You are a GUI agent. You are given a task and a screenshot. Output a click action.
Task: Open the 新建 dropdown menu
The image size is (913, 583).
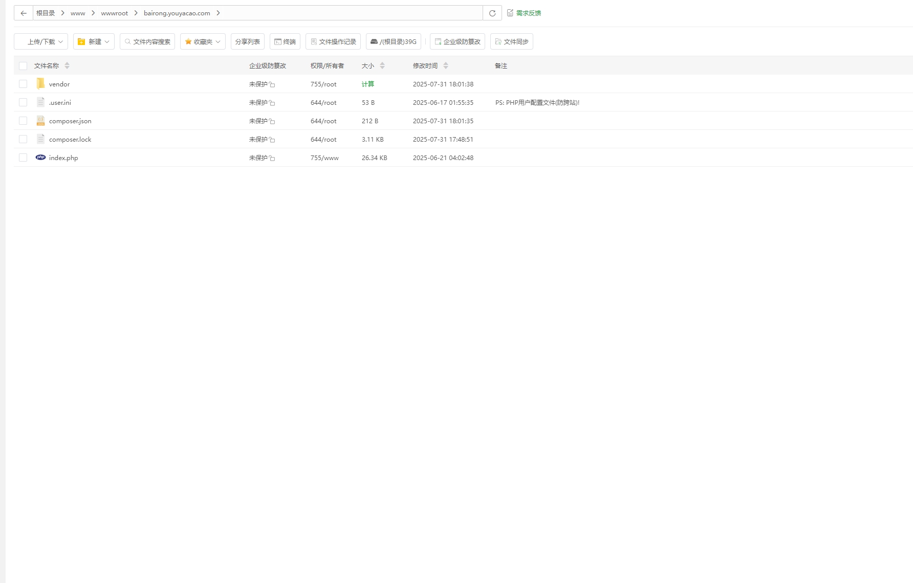[x=94, y=41]
